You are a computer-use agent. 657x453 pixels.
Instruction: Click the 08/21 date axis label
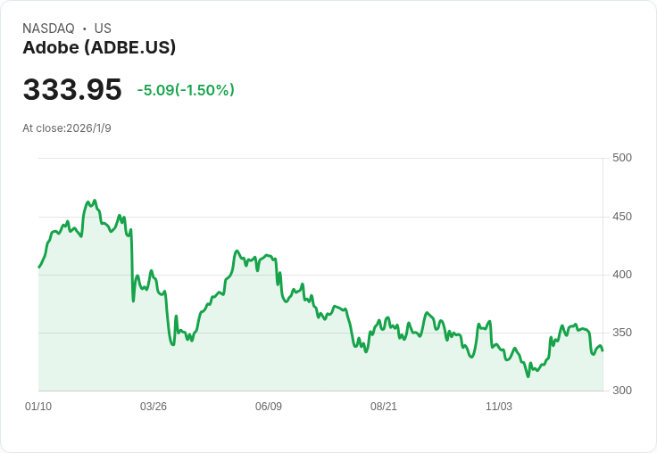[x=383, y=406]
